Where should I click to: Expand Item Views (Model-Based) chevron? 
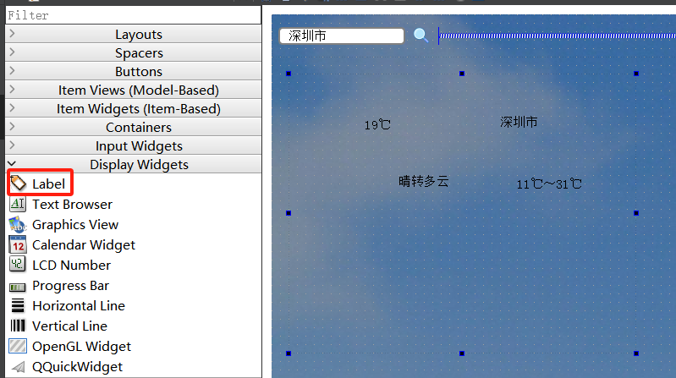[x=12, y=89]
